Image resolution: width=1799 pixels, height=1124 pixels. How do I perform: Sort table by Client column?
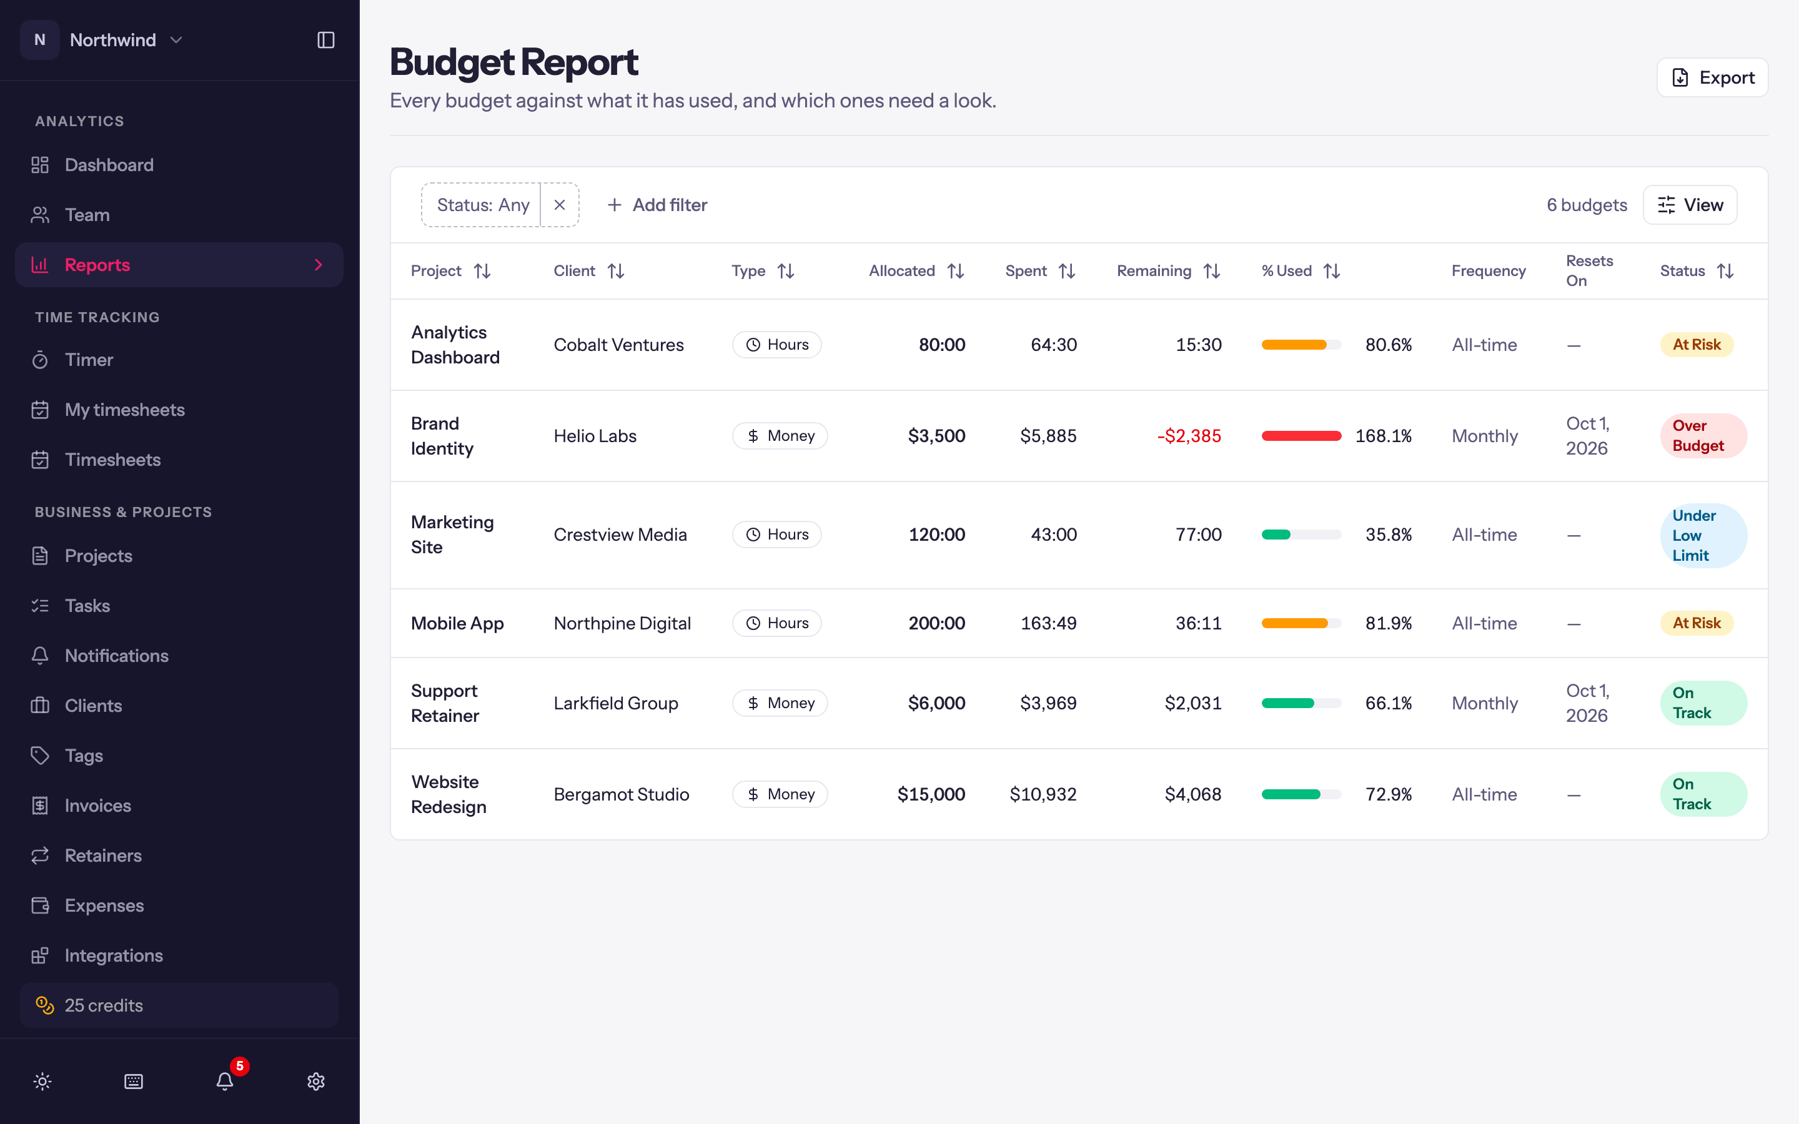589,272
